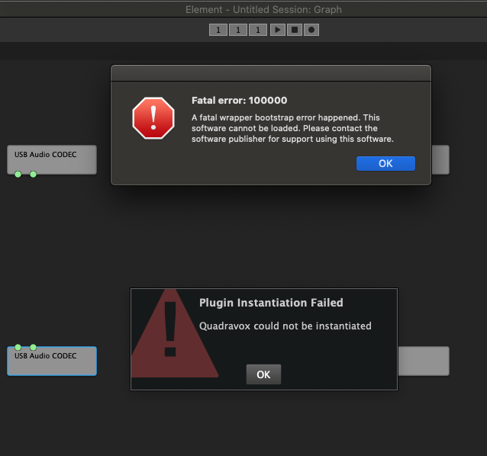487x456 pixels.
Task: Click left output port of upper USB Audio CODEC
Action: 18,174
